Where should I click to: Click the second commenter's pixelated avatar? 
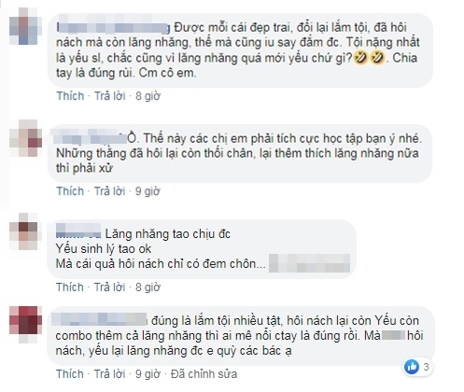25,138
